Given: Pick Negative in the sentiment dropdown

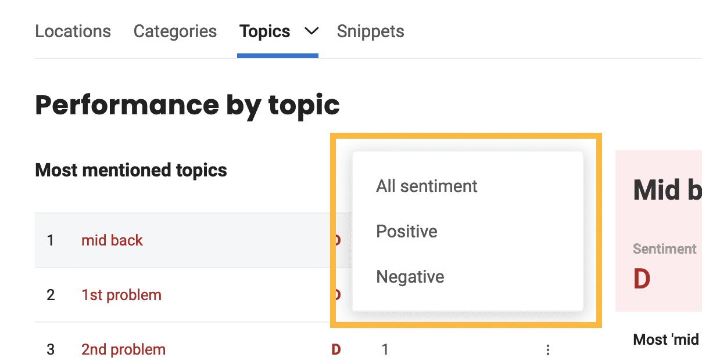Looking at the screenshot, I should click(x=410, y=276).
